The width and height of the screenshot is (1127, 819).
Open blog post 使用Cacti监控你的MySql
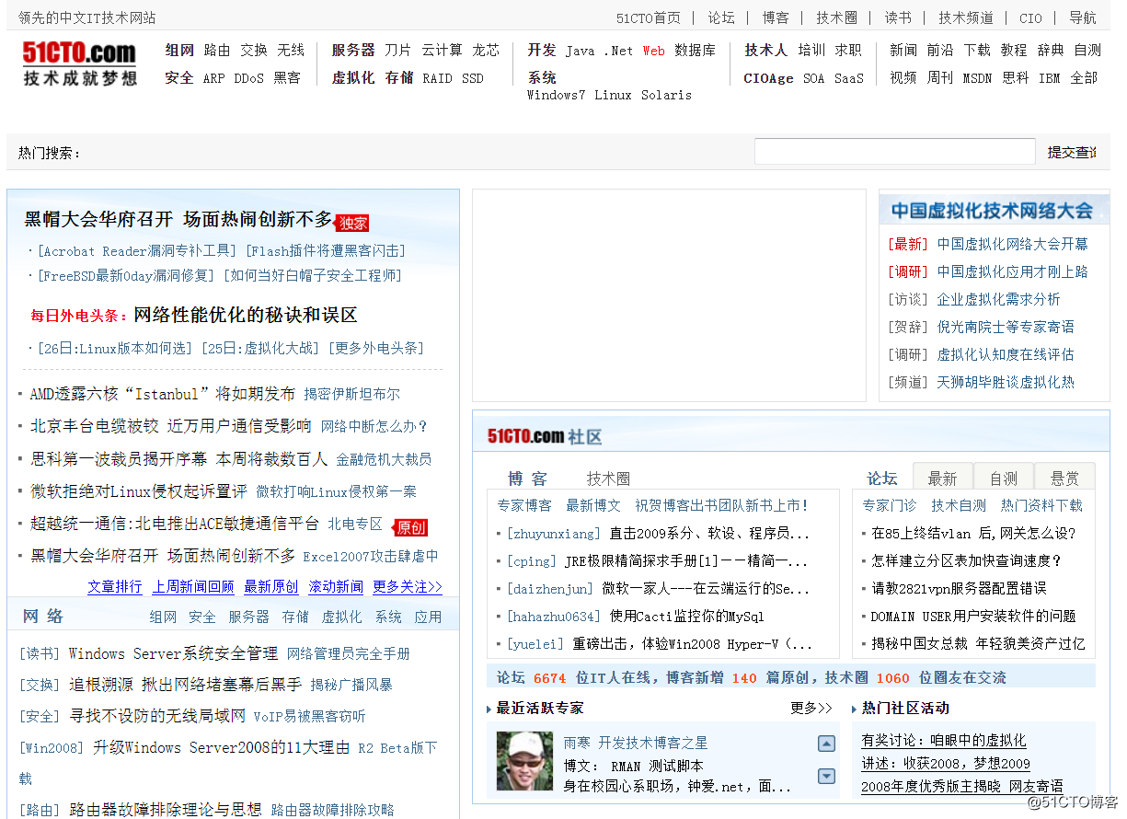pos(686,616)
